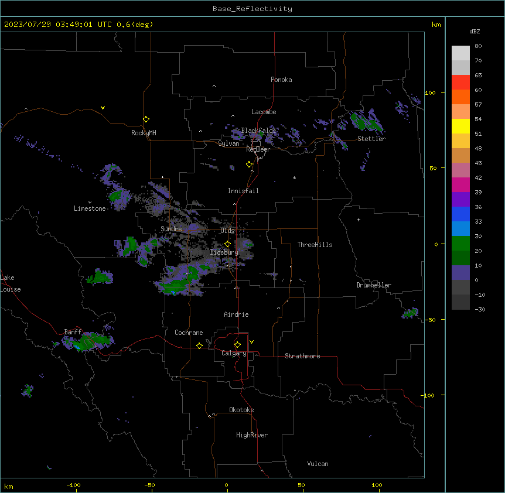Click the dBZ legend heading
This screenshot has height=493, width=505.
475,32
